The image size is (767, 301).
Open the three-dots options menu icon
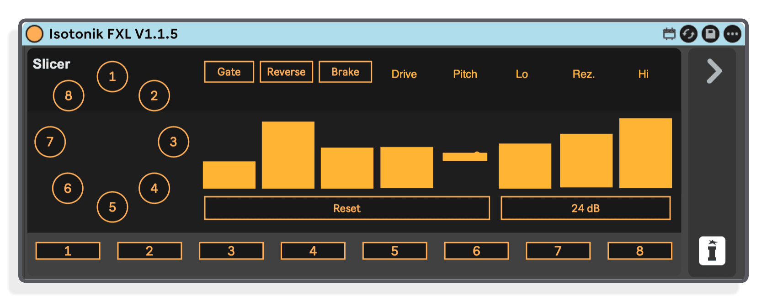click(x=733, y=34)
